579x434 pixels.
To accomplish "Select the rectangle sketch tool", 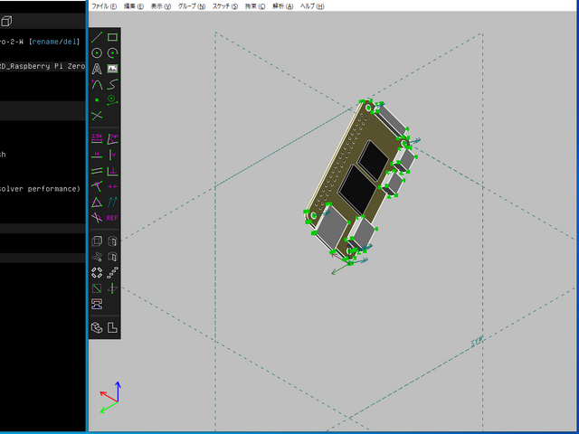I will (112, 38).
